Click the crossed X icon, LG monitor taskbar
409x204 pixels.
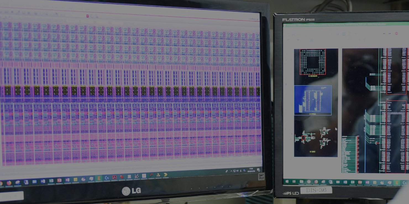click(137, 176)
